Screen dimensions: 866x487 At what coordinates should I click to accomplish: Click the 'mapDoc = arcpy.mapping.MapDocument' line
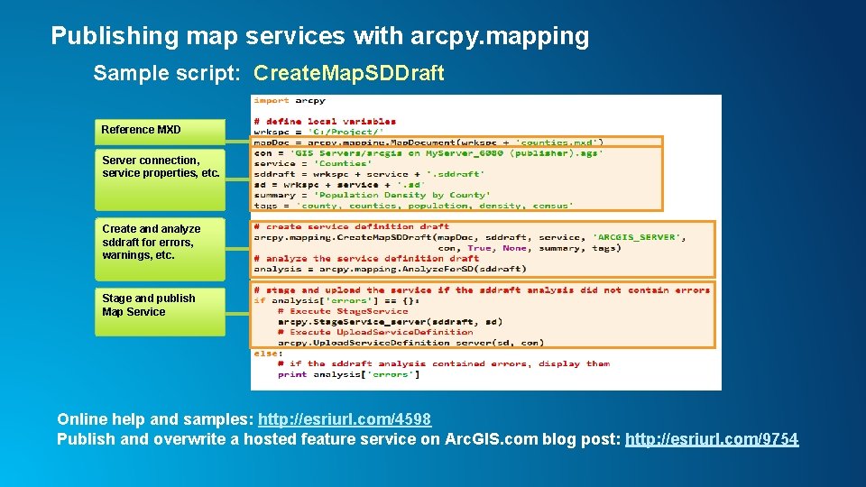coord(428,142)
